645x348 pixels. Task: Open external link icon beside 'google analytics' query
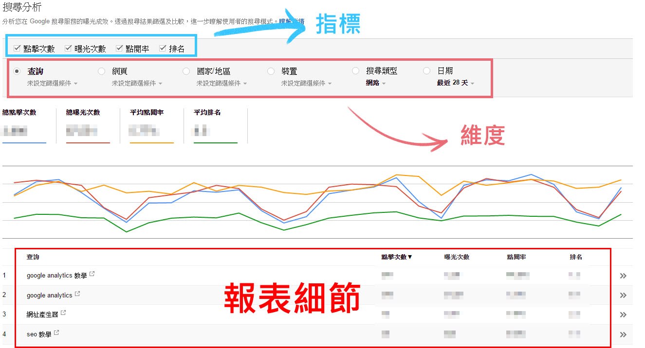pos(77,294)
